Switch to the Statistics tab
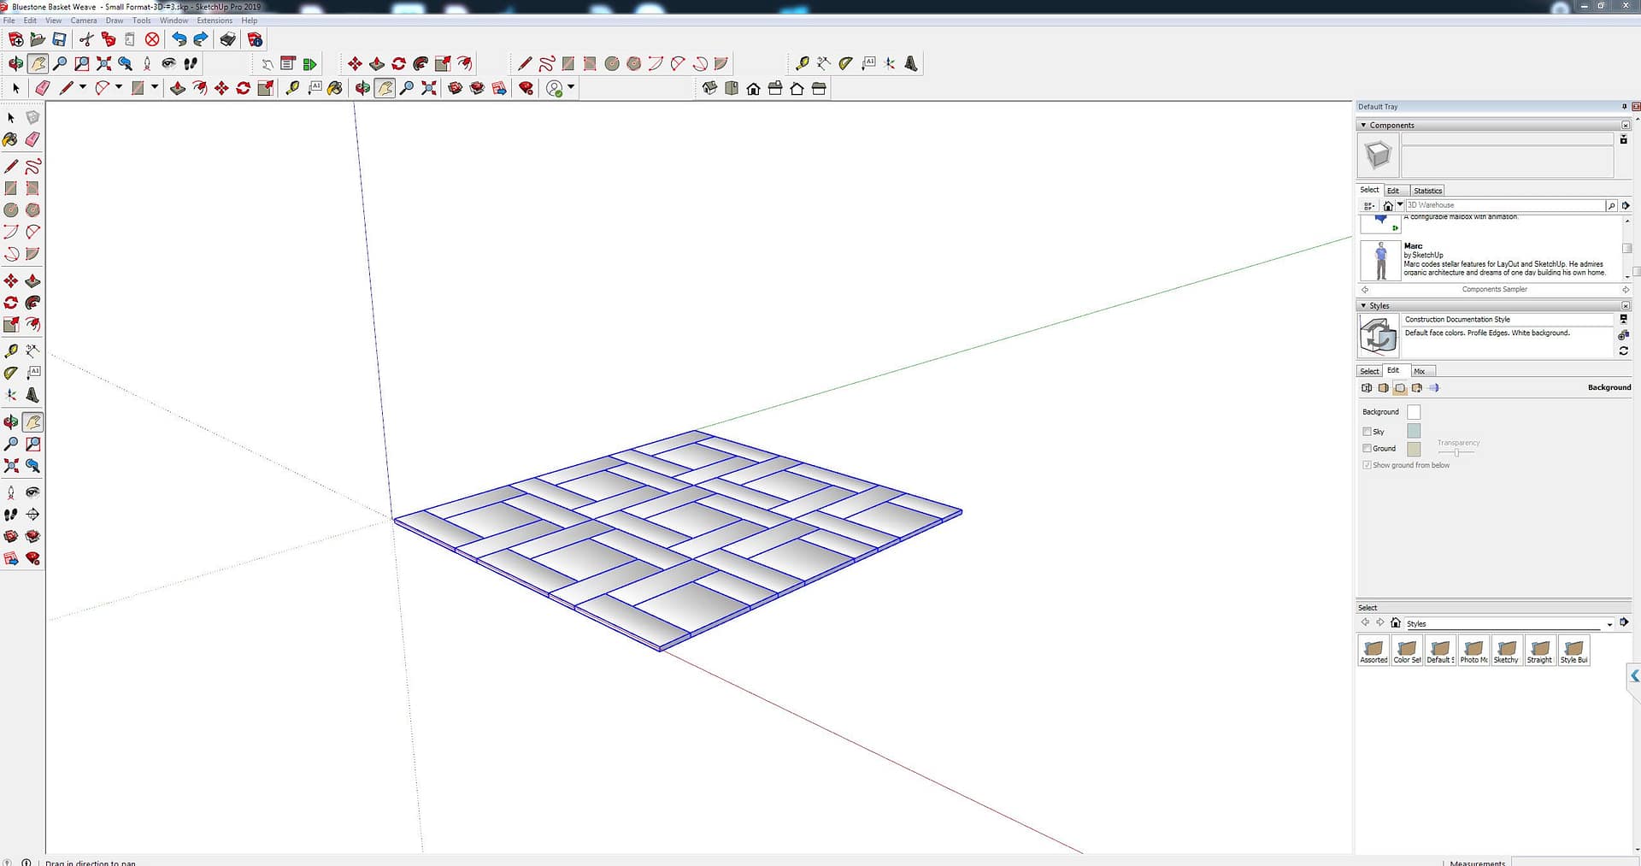1641x866 pixels. pos(1427,191)
